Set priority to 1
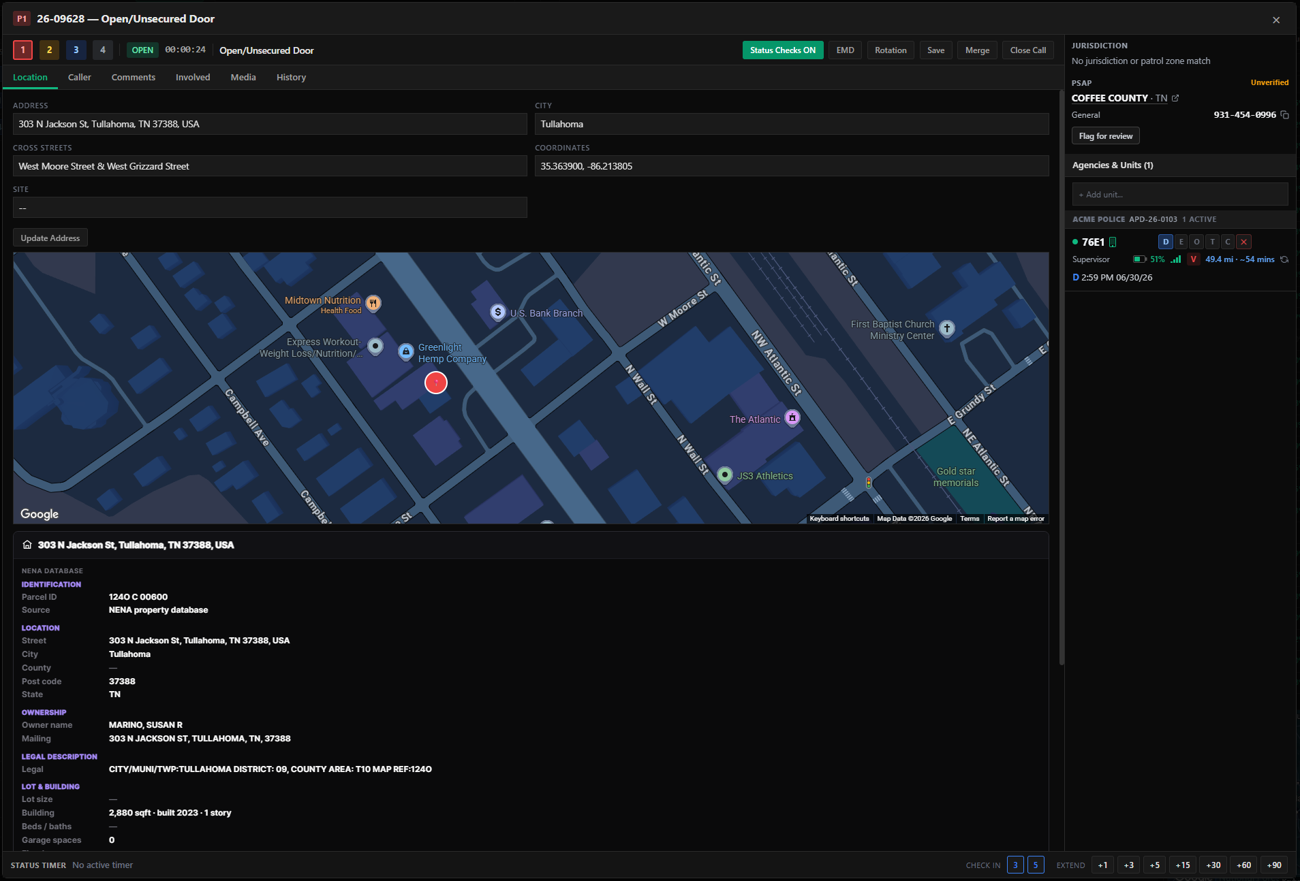This screenshot has width=1300, height=881. [22, 50]
